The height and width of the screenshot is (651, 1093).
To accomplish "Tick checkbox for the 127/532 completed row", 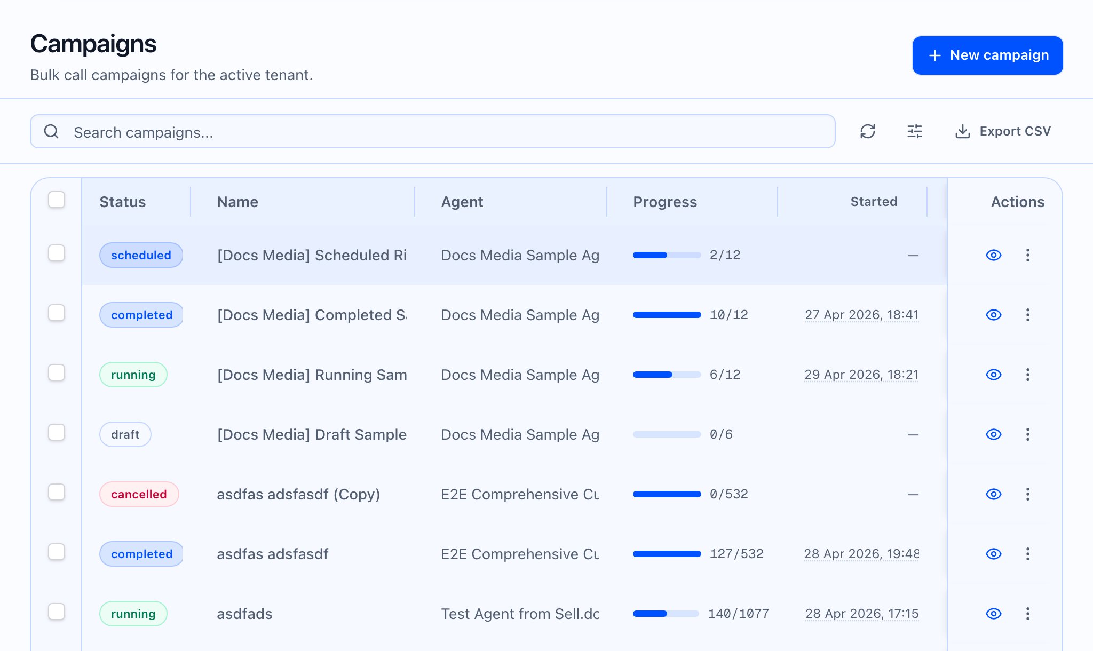I will coord(57,552).
